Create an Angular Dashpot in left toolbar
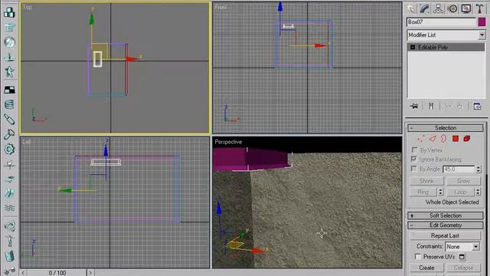490x276 pixels. pyautogui.click(x=9, y=134)
